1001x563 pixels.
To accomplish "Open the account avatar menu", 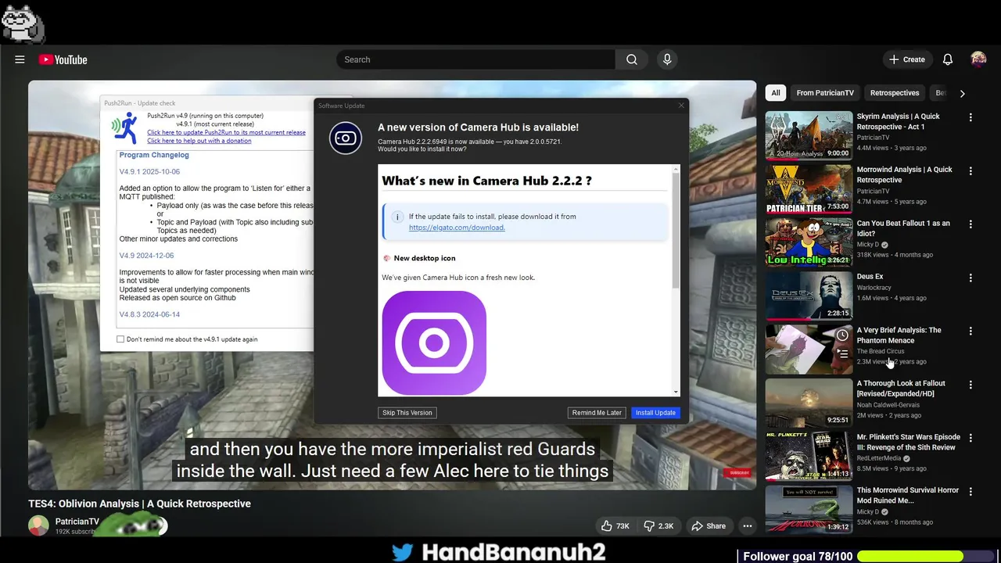I will coord(978,59).
